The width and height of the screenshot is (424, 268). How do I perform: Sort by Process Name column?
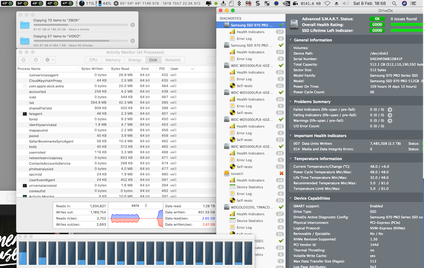(x=47, y=69)
